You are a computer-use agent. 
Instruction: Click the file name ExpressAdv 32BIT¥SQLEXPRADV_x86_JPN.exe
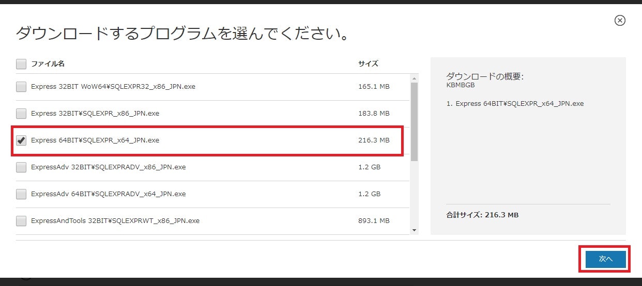pyautogui.click(x=108, y=167)
